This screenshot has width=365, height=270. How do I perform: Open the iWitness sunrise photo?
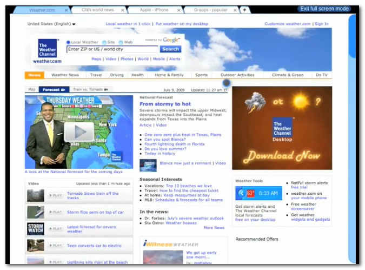point(163,257)
